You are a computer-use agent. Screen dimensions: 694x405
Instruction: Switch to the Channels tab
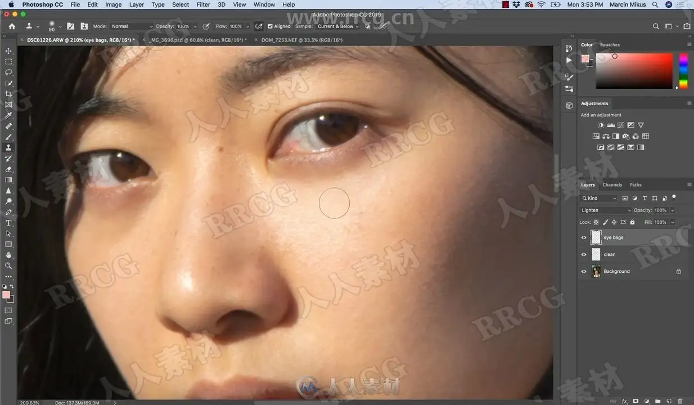click(612, 184)
